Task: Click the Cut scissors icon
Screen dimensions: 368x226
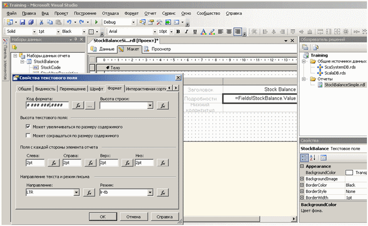Action: (x=41, y=22)
